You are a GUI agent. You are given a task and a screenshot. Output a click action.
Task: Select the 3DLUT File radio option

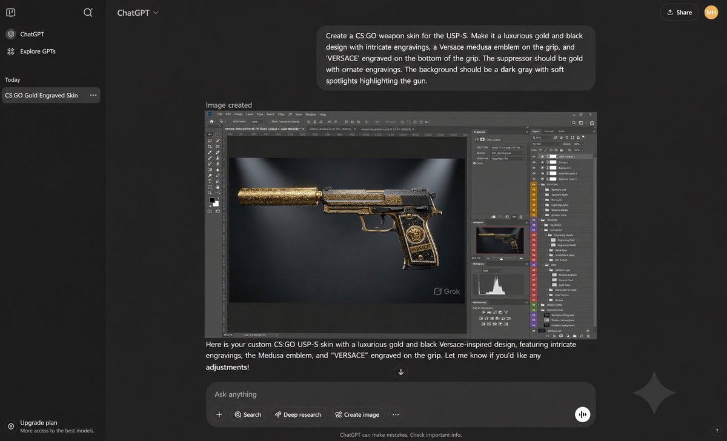pos(475,147)
